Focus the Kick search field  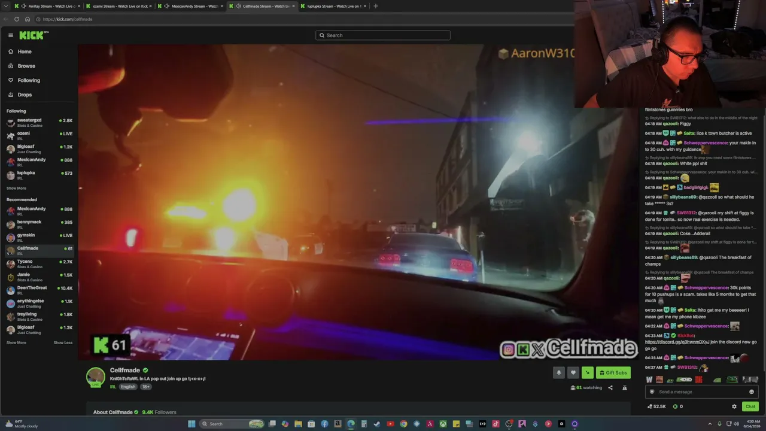point(383,35)
